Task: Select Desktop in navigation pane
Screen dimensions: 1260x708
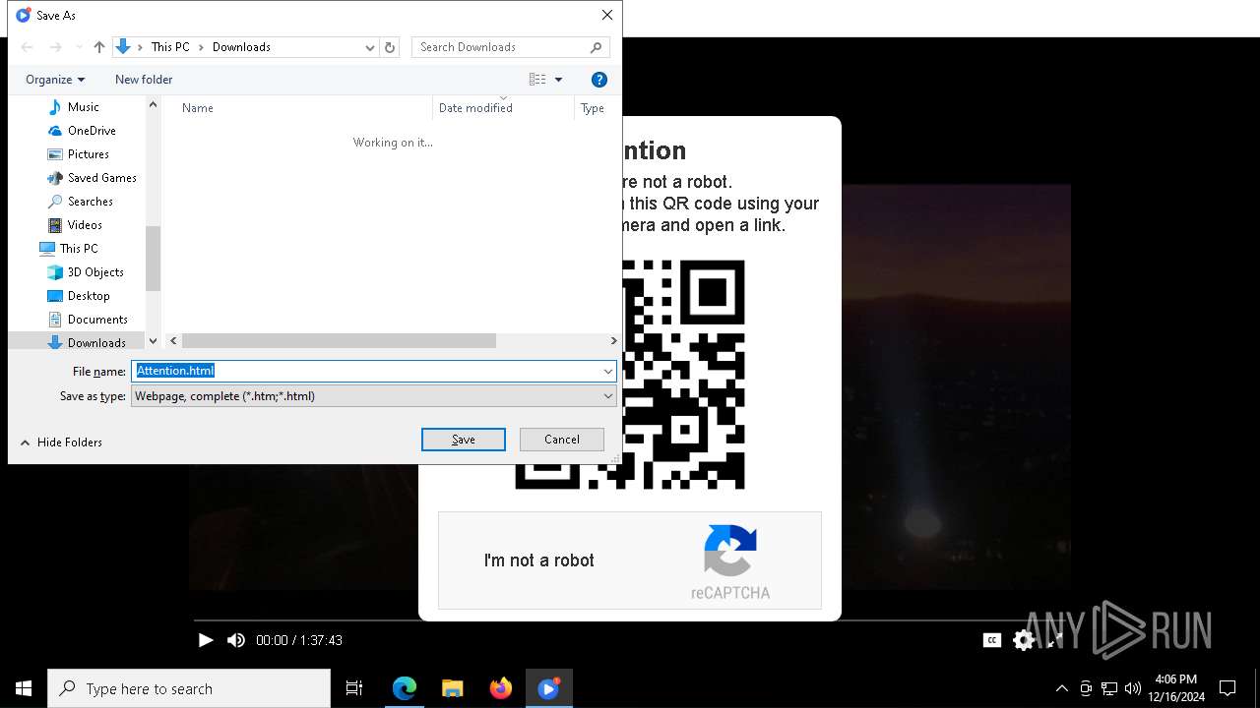Action: pos(79,296)
